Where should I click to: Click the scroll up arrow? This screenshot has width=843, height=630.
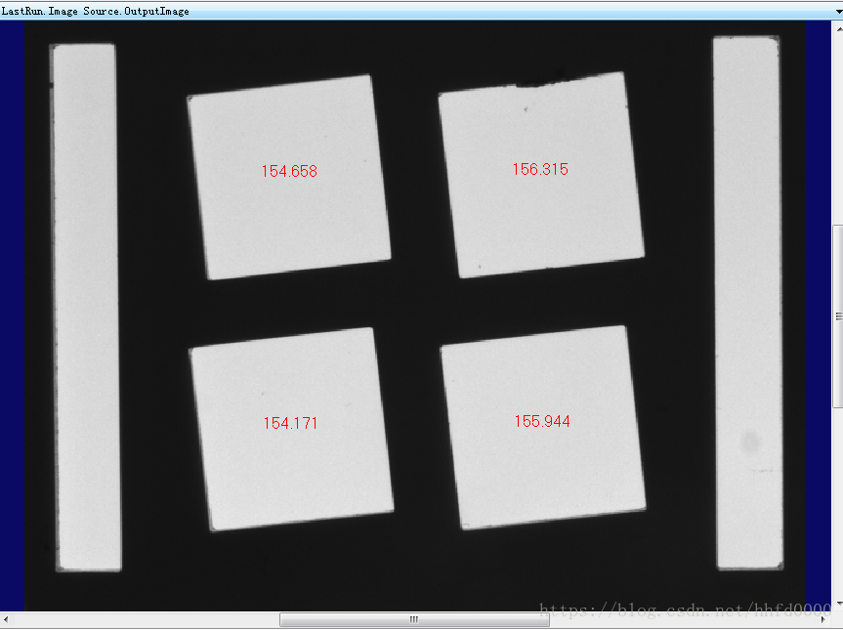(x=839, y=28)
